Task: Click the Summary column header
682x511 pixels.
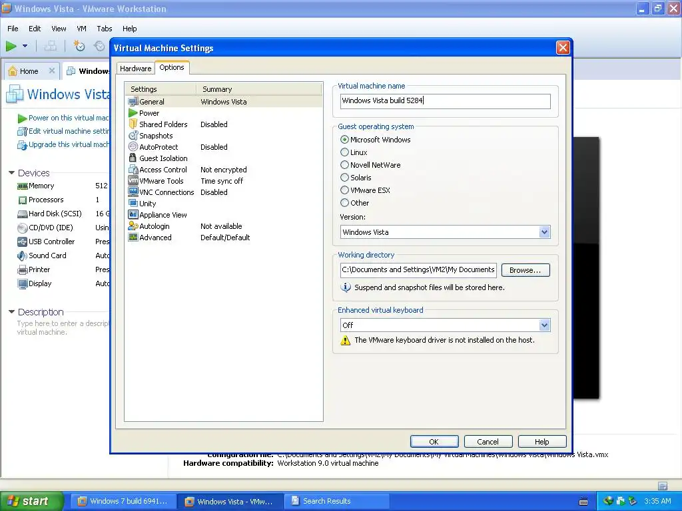Action: pyautogui.click(x=259, y=89)
